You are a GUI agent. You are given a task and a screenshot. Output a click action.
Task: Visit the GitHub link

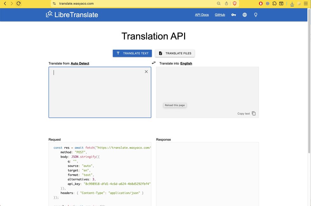coord(220,15)
